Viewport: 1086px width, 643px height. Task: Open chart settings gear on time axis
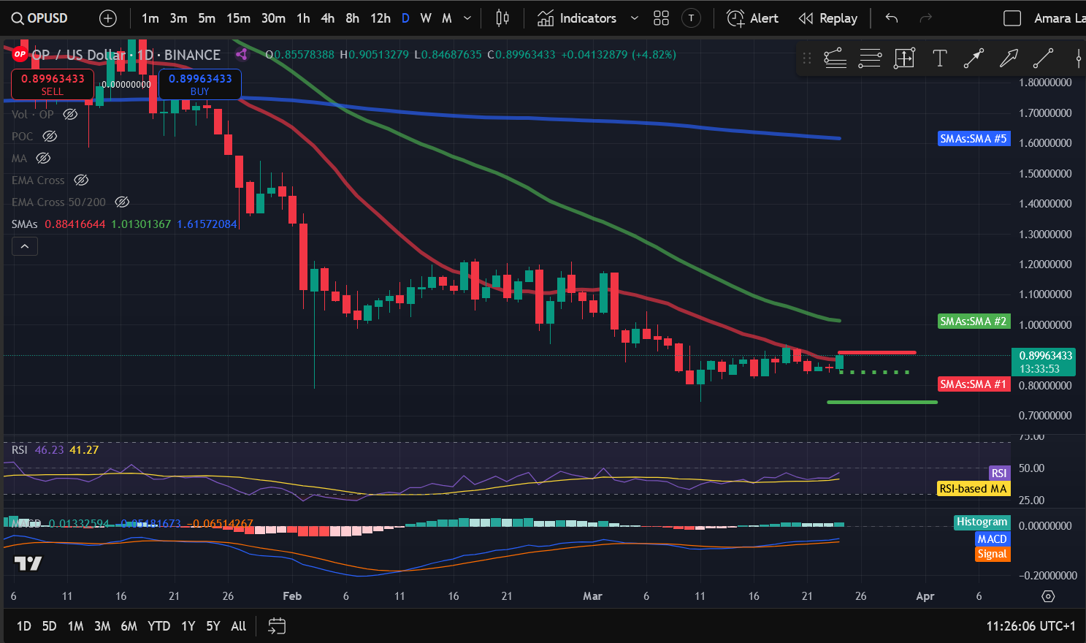pyautogui.click(x=1048, y=596)
